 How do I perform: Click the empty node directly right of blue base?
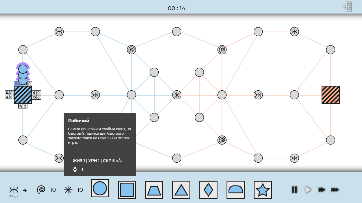pyautogui.click(x=59, y=95)
